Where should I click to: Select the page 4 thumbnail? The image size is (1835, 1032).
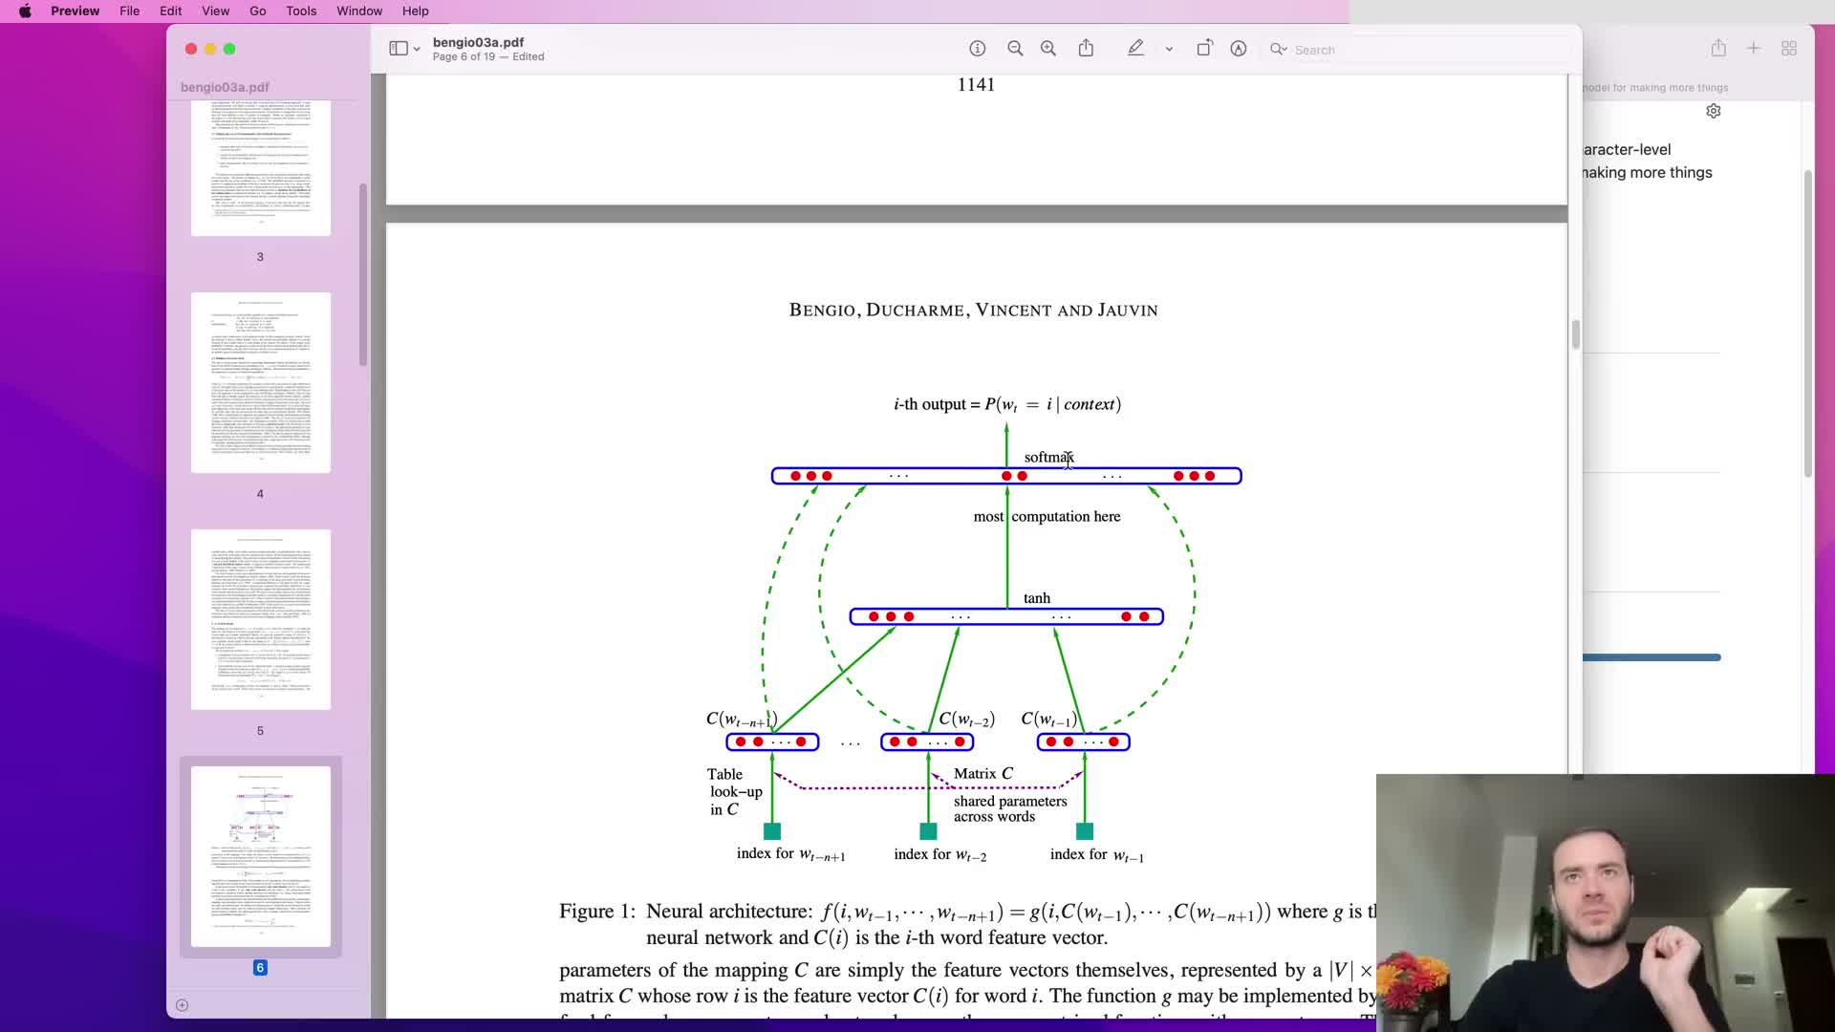tap(260, 382)
